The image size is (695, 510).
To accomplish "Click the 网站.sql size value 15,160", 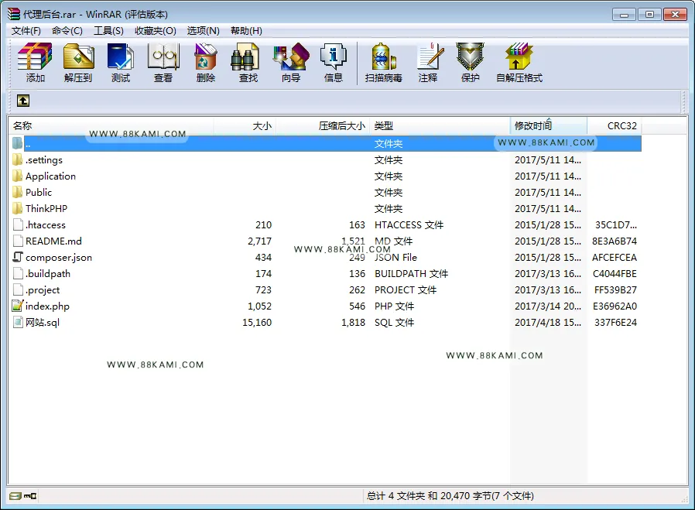I will click(257, 323).
